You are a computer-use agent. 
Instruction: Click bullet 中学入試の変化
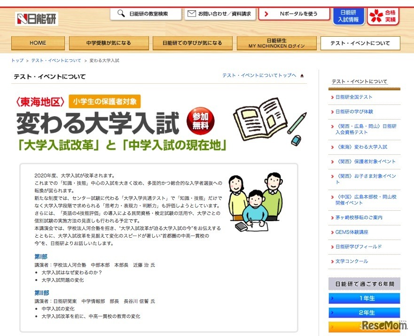(x=58, y=309)
